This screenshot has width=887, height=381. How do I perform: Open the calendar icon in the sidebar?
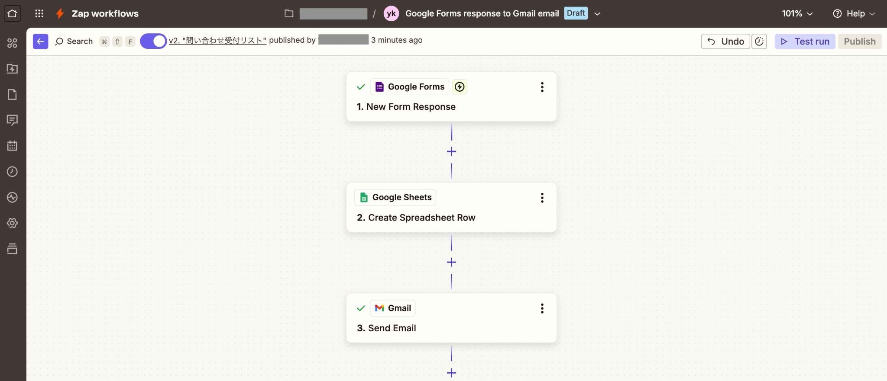pos(12,146)
